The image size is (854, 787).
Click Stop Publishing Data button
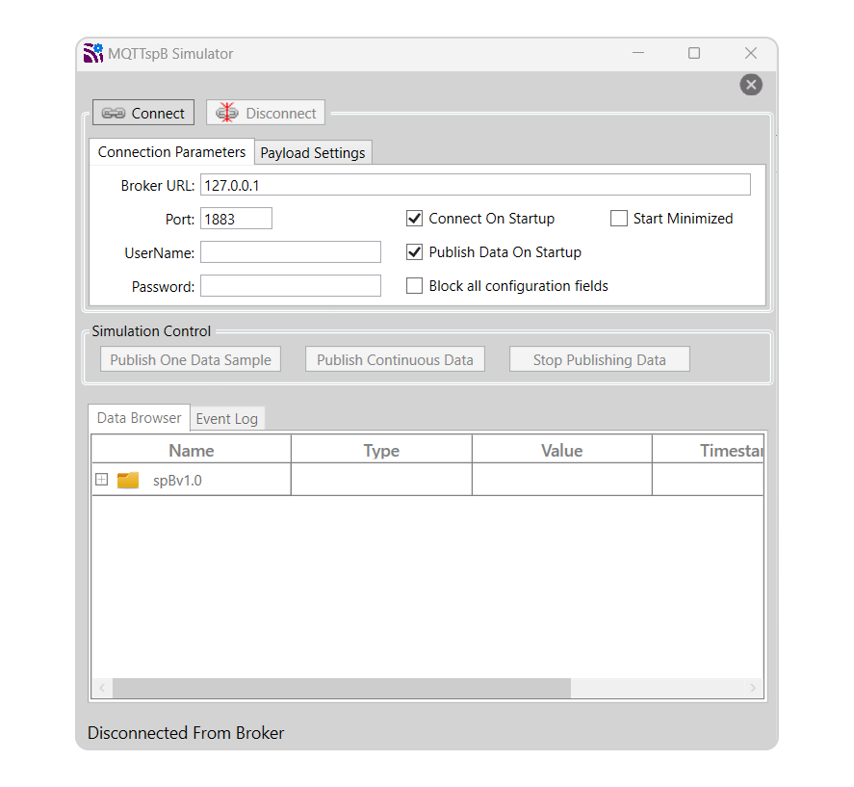tap(599, 360)
